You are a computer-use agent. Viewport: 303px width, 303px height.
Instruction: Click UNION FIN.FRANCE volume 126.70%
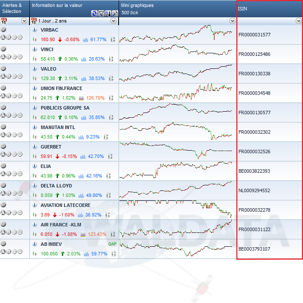pyautogui.click(x=95, y=98)
